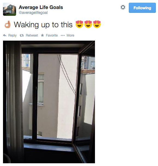158x166 pixels.
Task: Open the tweeted window photo
Action: pos(49,102)
